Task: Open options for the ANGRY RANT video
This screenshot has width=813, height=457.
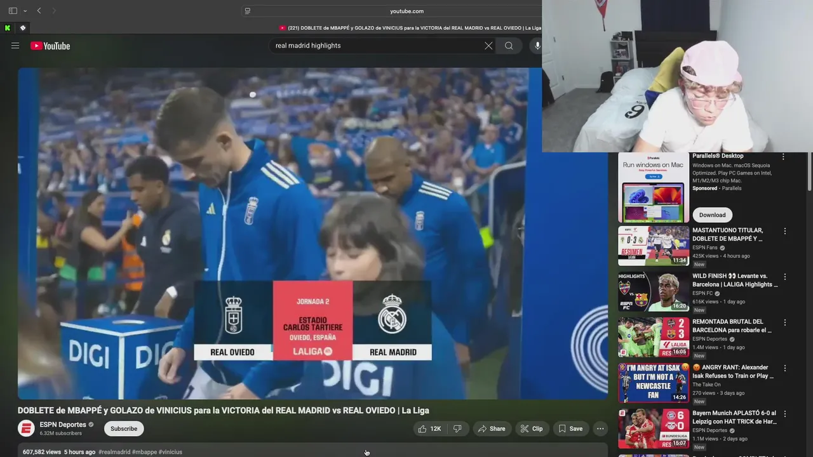Action: (784, 369)
